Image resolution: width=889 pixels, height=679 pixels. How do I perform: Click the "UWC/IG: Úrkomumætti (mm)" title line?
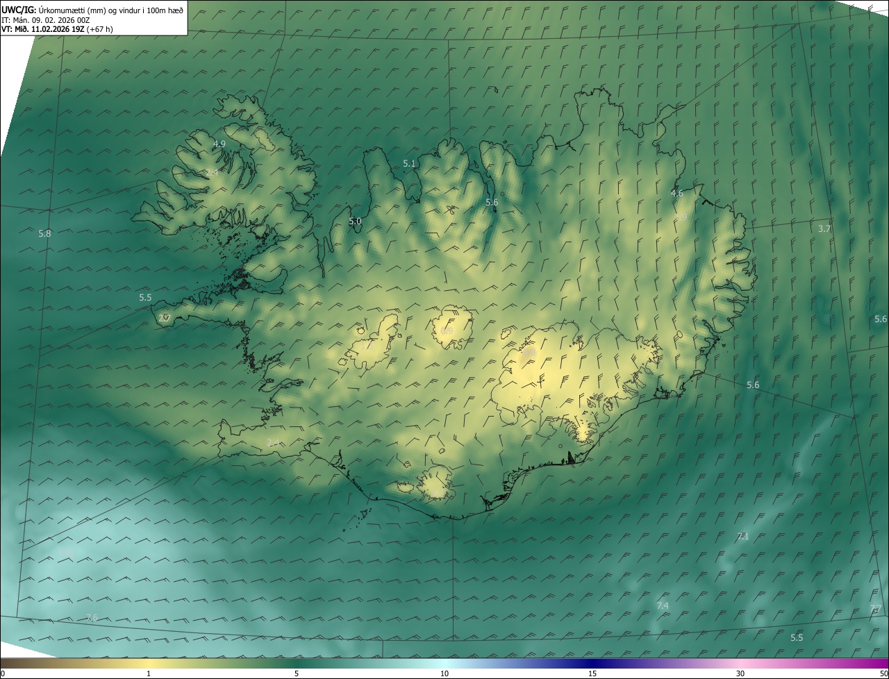click(92, 10)
